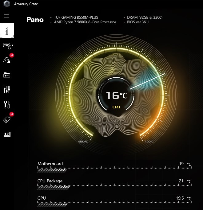
Task: Open the Aura Sync triangle icon
Action: click(x=6, y=60)
